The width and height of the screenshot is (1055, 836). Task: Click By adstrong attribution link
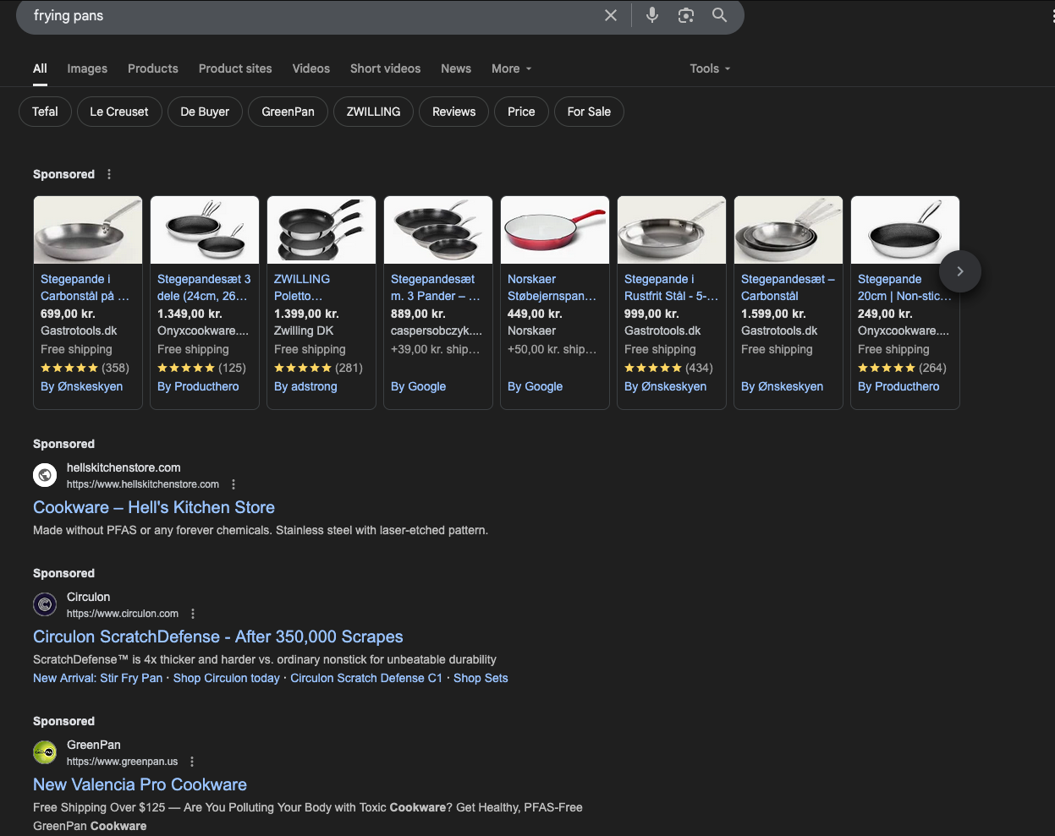[305, 386]
